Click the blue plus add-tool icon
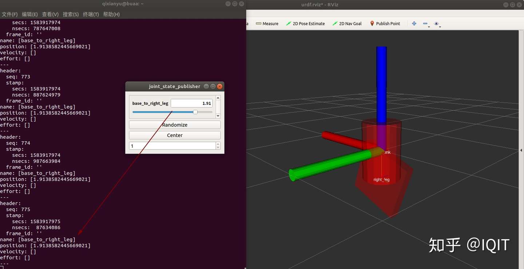Image resolution: width=524 pixels, height=269 pixels. [414, 24]
